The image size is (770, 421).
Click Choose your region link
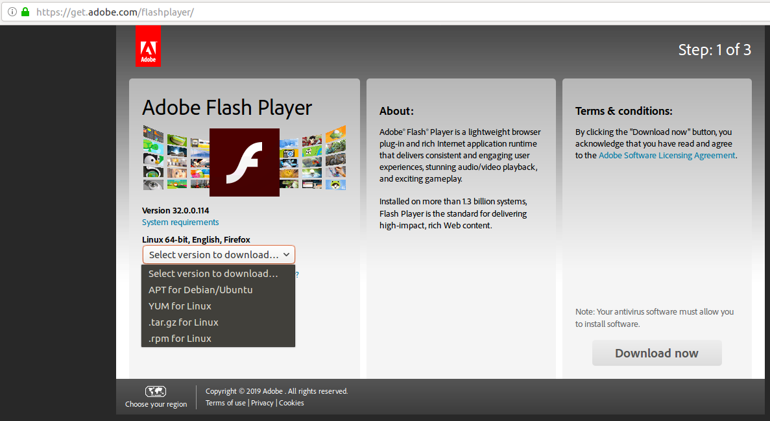point(156,403)
